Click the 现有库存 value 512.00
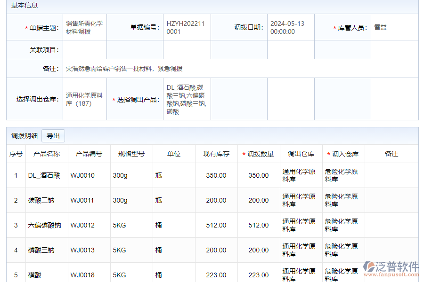 click(217, 225)
